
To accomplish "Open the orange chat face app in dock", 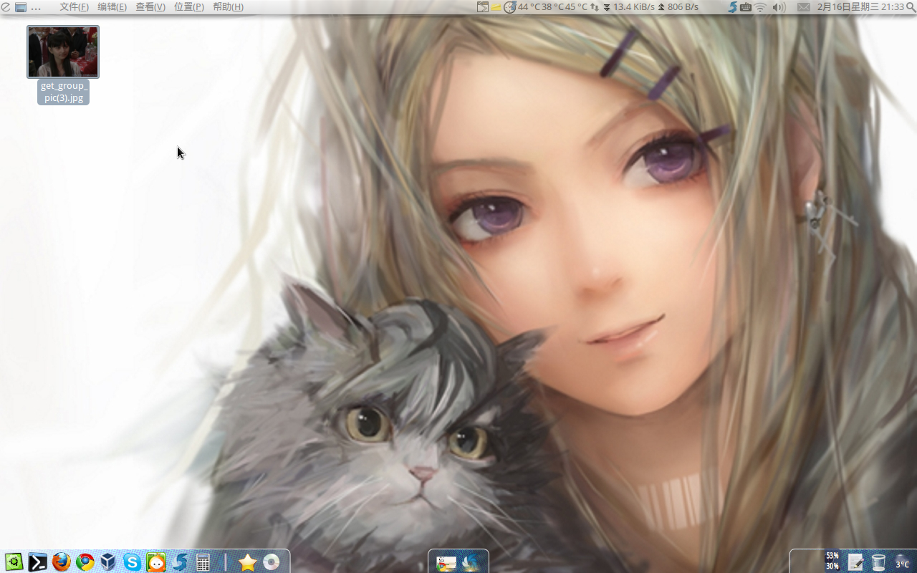I will pyautogui.click(x=155, y=562).
